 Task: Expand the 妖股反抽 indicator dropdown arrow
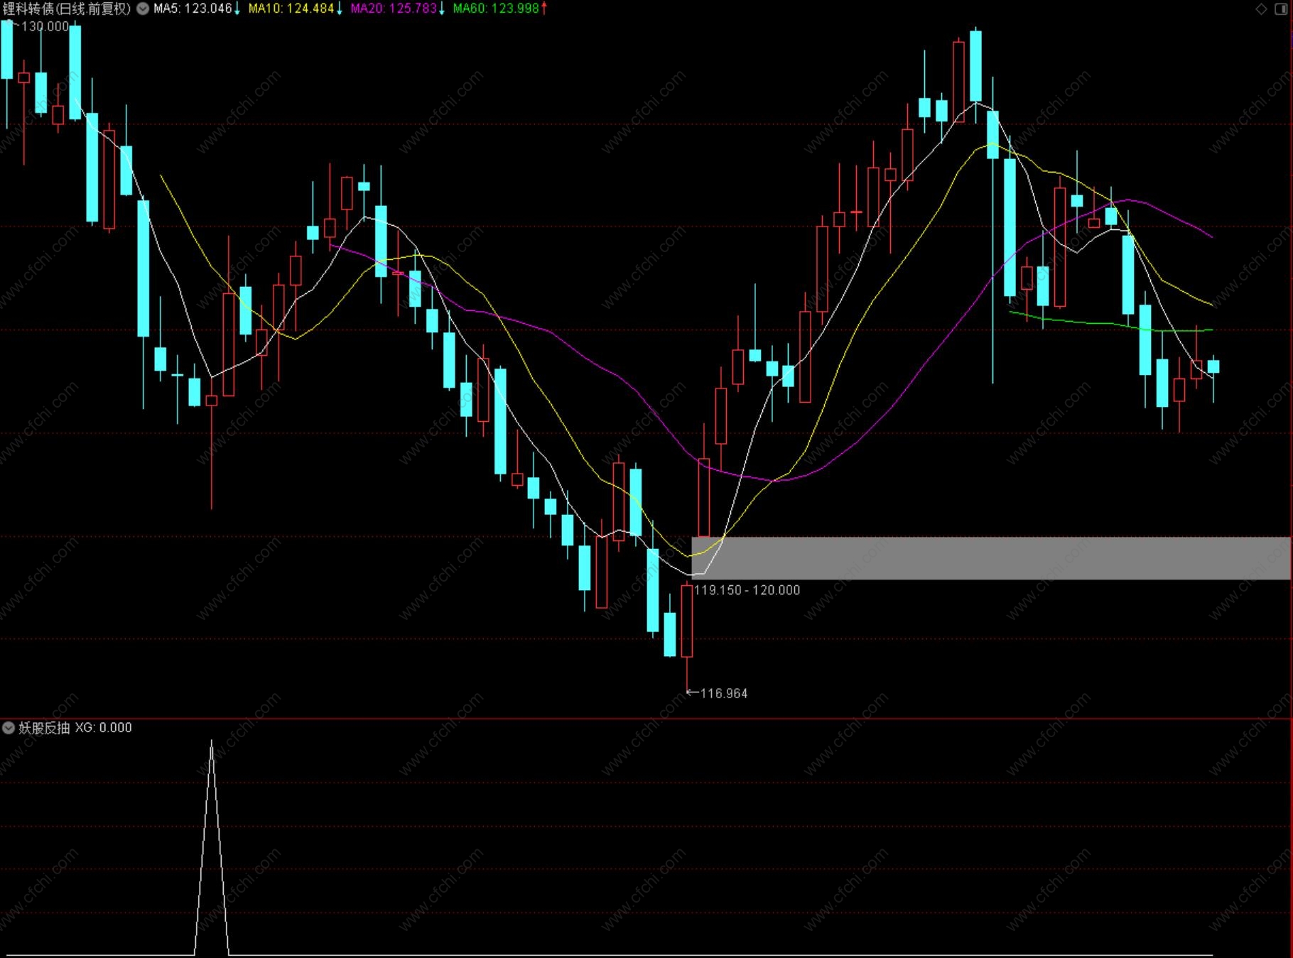[x=9, y=728]
